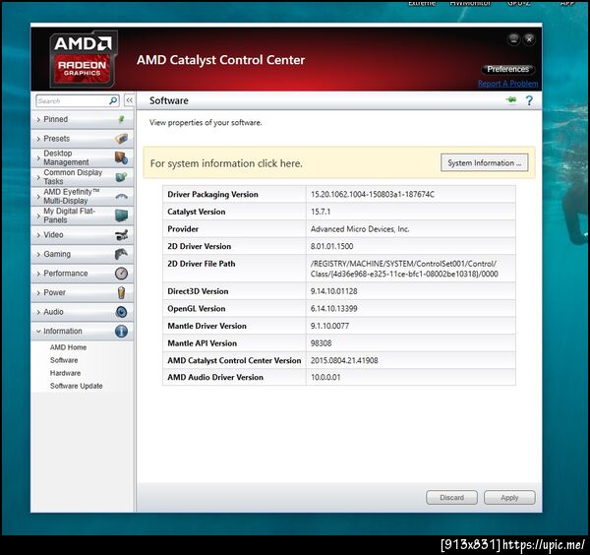Viewport: 590px width, 555px height.
Task: Expand the Video section
Action: pyautogui.click(x=82, y=235)
